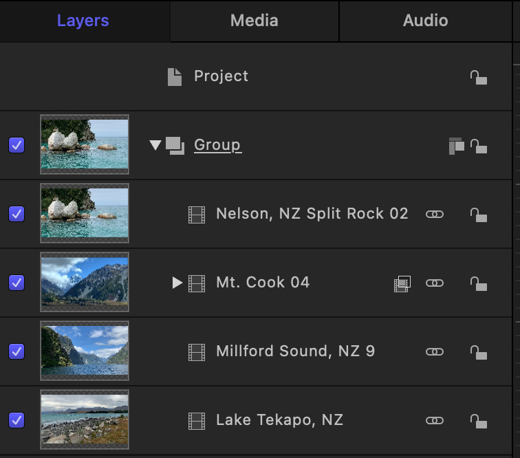Hide the Lake Tekapo, NZ layer
Screen dimensions: 520x458
[x=17, y=420]
